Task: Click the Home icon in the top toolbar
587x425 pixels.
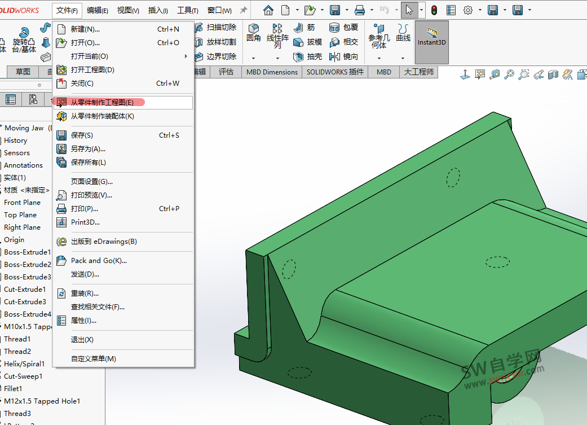Action: click(268, 10)
